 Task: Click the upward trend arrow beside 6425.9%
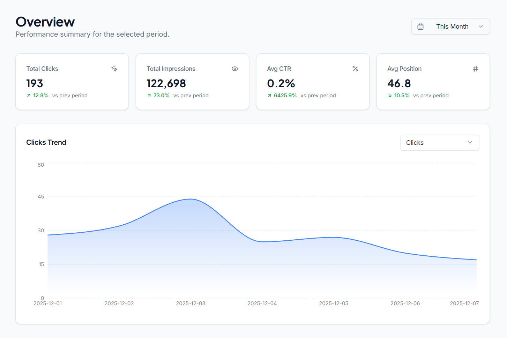point(269,95)
